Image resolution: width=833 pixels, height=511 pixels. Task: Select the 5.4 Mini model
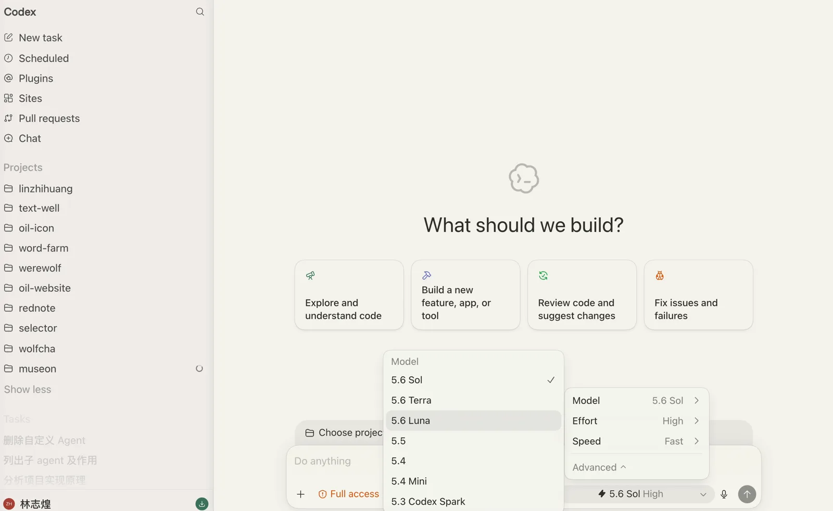click(x=473, y=481)
